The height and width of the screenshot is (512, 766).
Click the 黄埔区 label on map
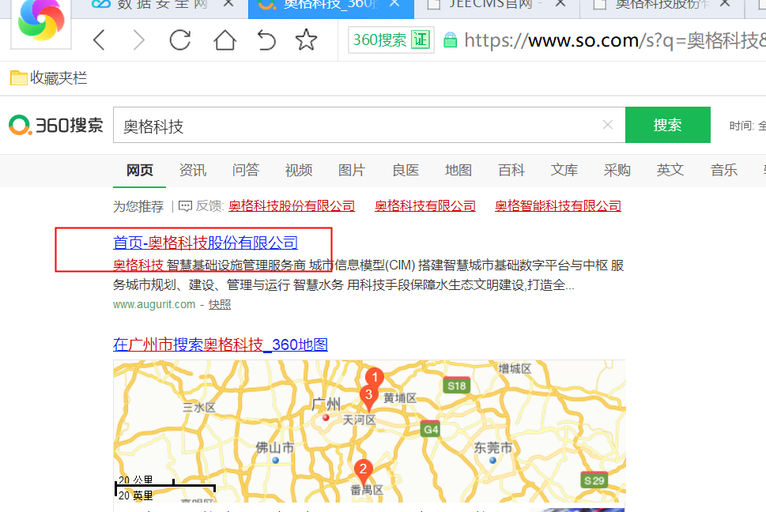coord(400,398)
